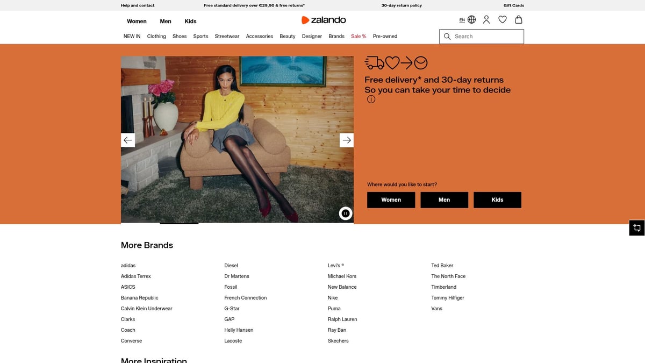Open the Coach brand link

[x=128, y=330]
